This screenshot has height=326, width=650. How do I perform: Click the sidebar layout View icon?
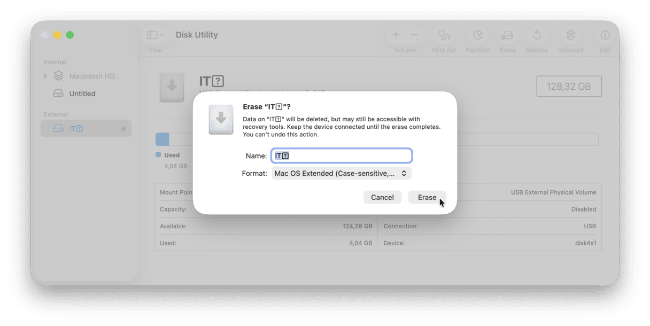pyautogui.click(x=151, y=34)
